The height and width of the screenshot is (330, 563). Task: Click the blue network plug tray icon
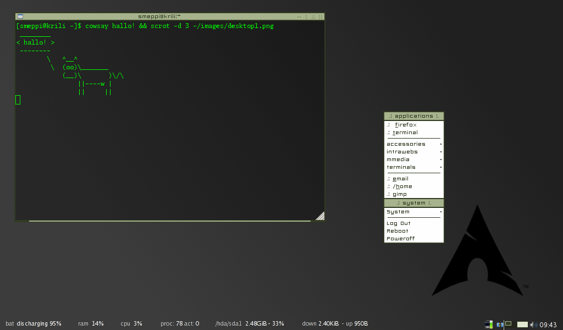499,324
